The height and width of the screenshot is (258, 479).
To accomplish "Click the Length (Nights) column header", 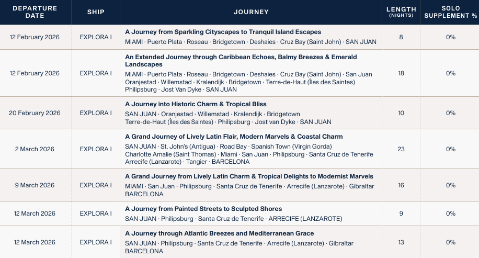I will pyautogui.click(x=401, y=12).
